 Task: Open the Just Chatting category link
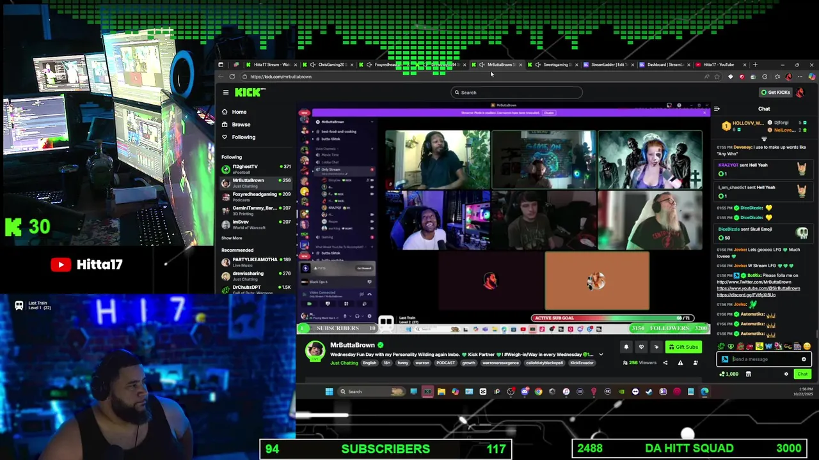[x=344, y=363]
